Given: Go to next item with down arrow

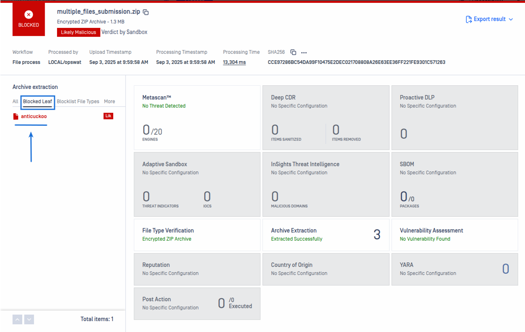Looking at the screenshot, I should 29,319.
